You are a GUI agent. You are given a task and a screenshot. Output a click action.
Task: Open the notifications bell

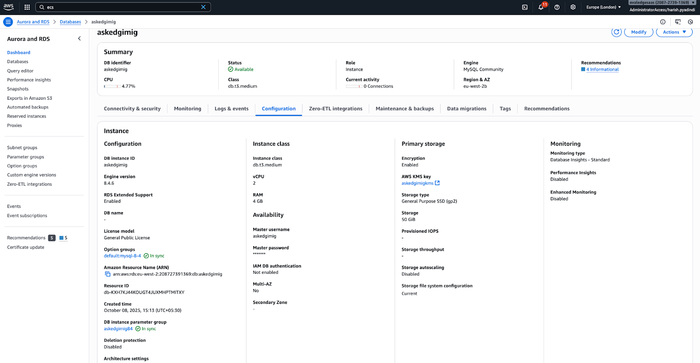tap(541, 7)
